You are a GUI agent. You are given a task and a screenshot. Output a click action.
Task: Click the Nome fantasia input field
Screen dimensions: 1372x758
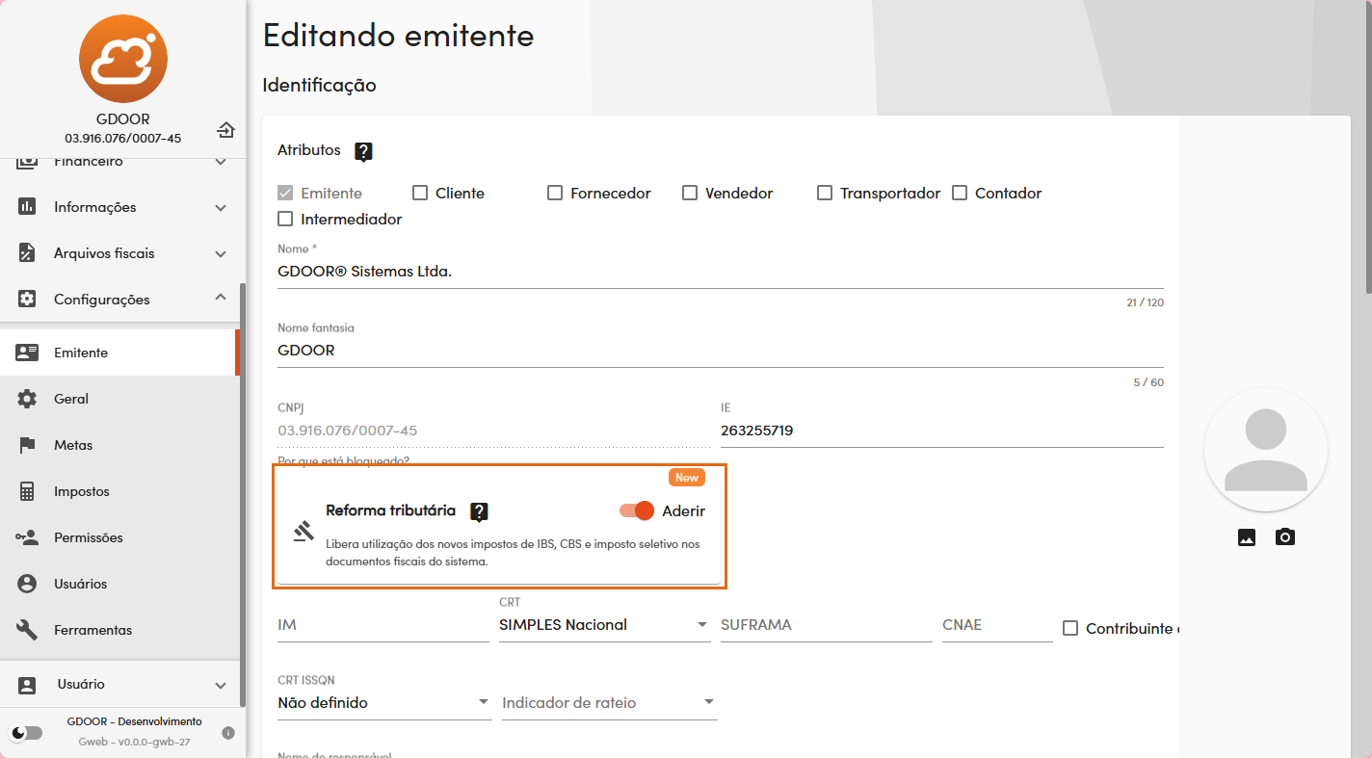coord(721,351)
